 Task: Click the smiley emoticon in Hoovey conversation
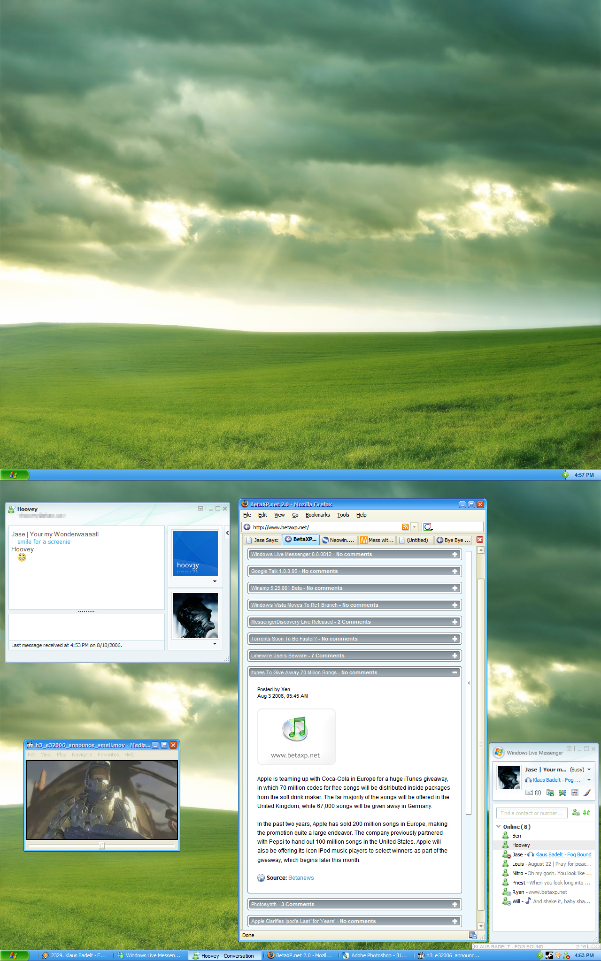point(22,557)
